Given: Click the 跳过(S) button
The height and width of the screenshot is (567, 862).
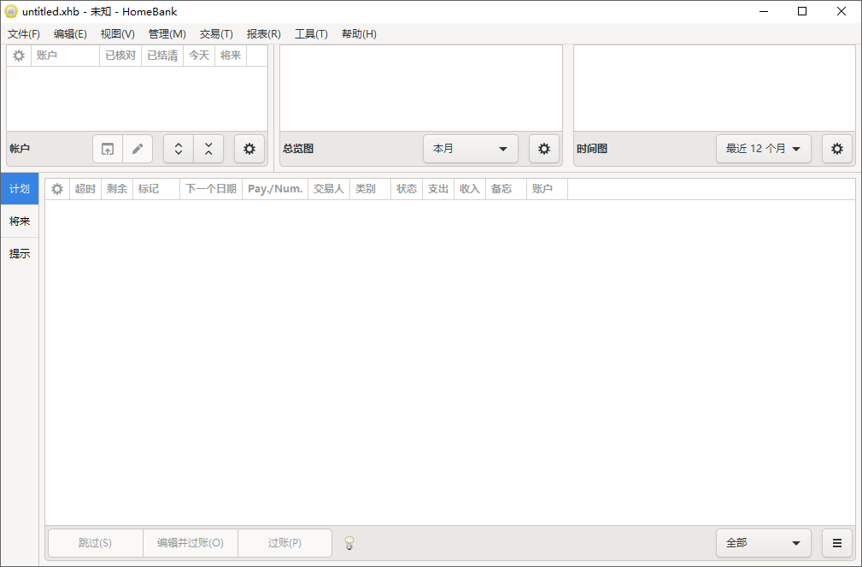Looking at the screenshot, I should click(x=95, y=542).
